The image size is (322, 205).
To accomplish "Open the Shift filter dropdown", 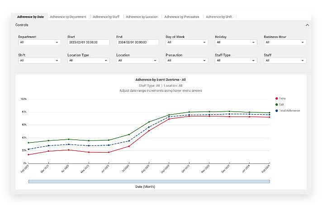I will coord(39,61).
